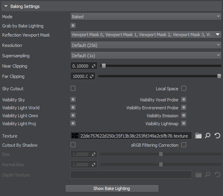Click the Show Bake Lighting button
The width and height of the screenshot is (223, 196).
click(112, 188)
